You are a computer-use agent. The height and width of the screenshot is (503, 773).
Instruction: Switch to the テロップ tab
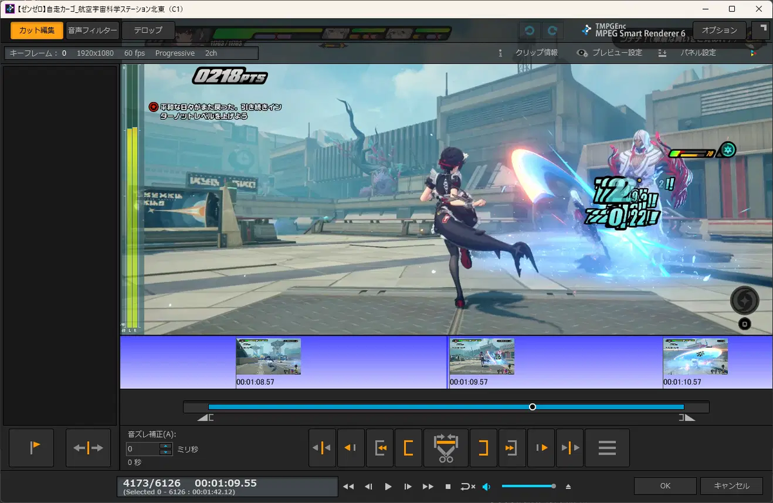(x=148, y=30)
